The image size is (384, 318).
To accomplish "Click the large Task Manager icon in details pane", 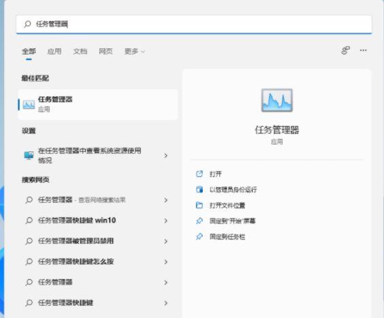I will click(276, 100).
